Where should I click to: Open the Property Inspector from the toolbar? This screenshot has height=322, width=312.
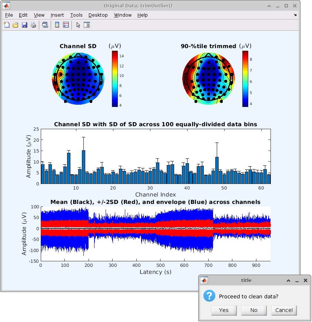click(x=87, y=25)
